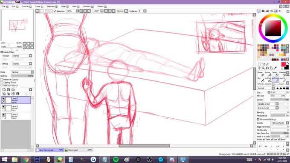The width and height of the screenshot is (290, 163).
Task: Toggle the Selection checkbox in toolbar
Action: (x=55, y=11)
